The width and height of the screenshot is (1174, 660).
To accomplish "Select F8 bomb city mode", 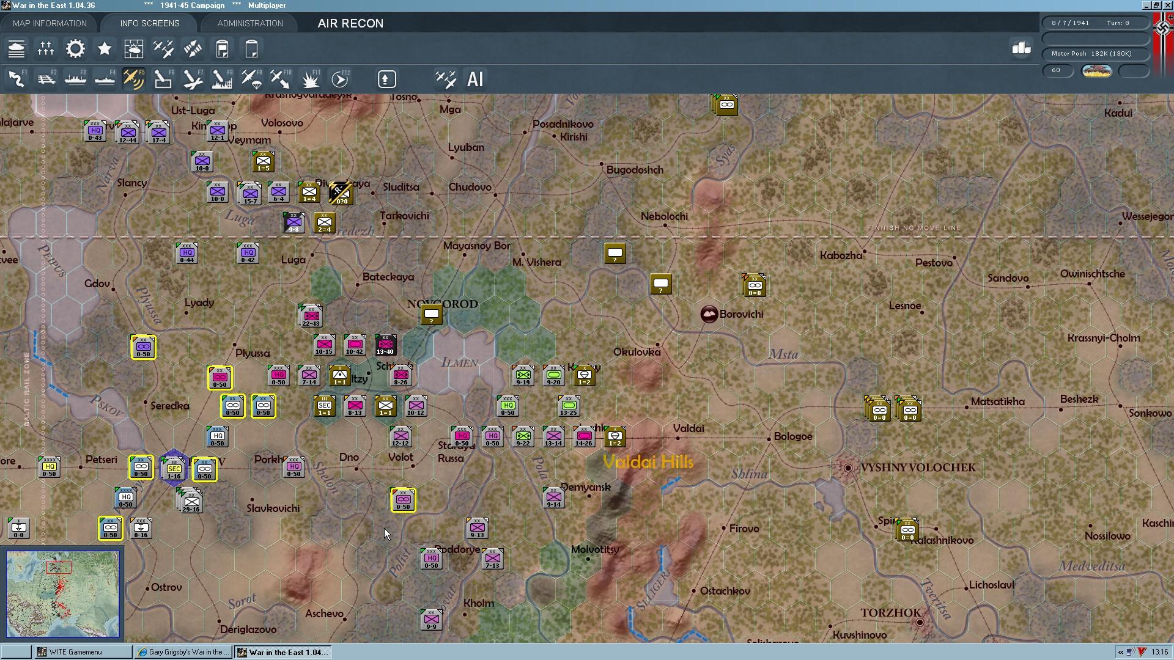I will (221, 79).
